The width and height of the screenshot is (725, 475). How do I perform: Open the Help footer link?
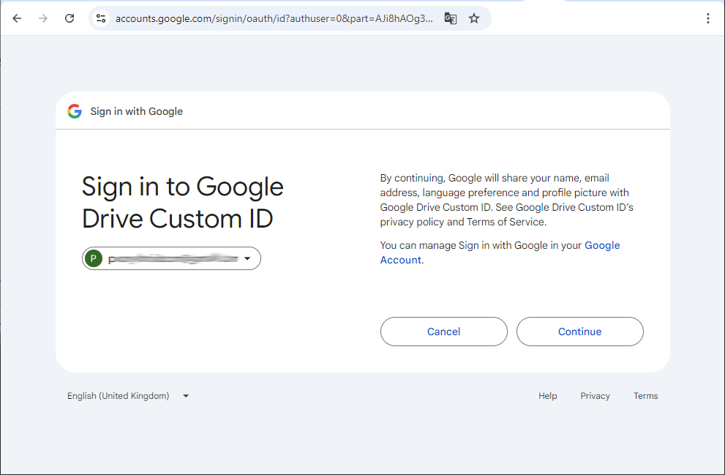[x=547, y=396]
